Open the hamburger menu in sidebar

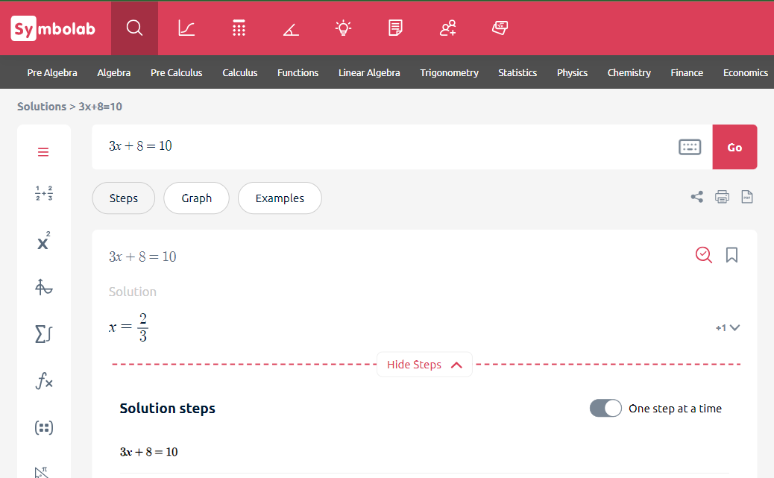tap(43, 152)
